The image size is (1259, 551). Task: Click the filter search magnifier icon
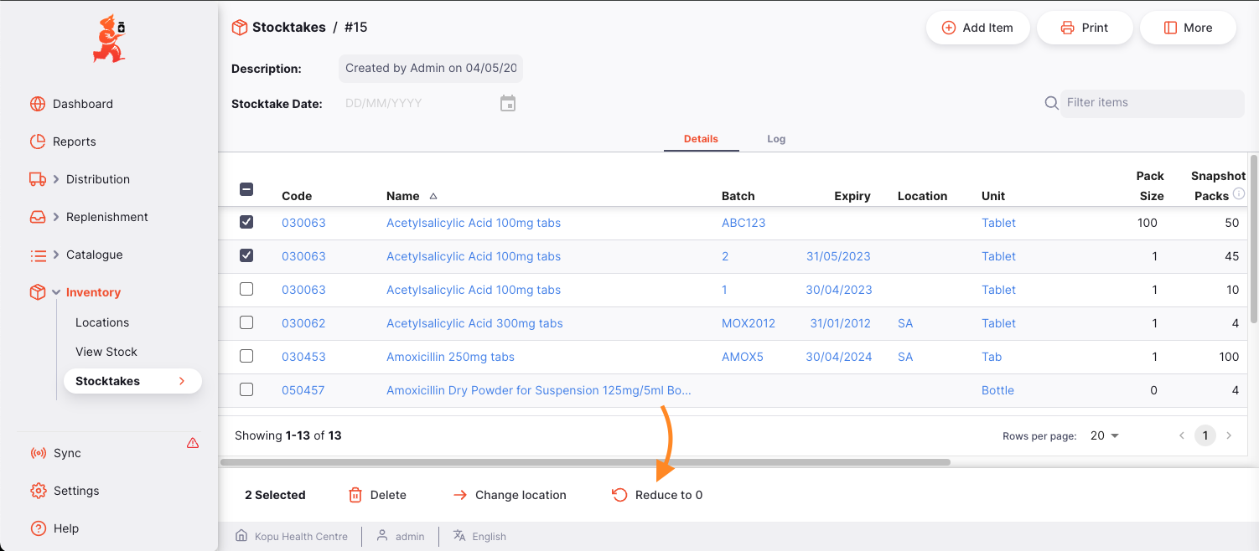(x=1051, y=103)
